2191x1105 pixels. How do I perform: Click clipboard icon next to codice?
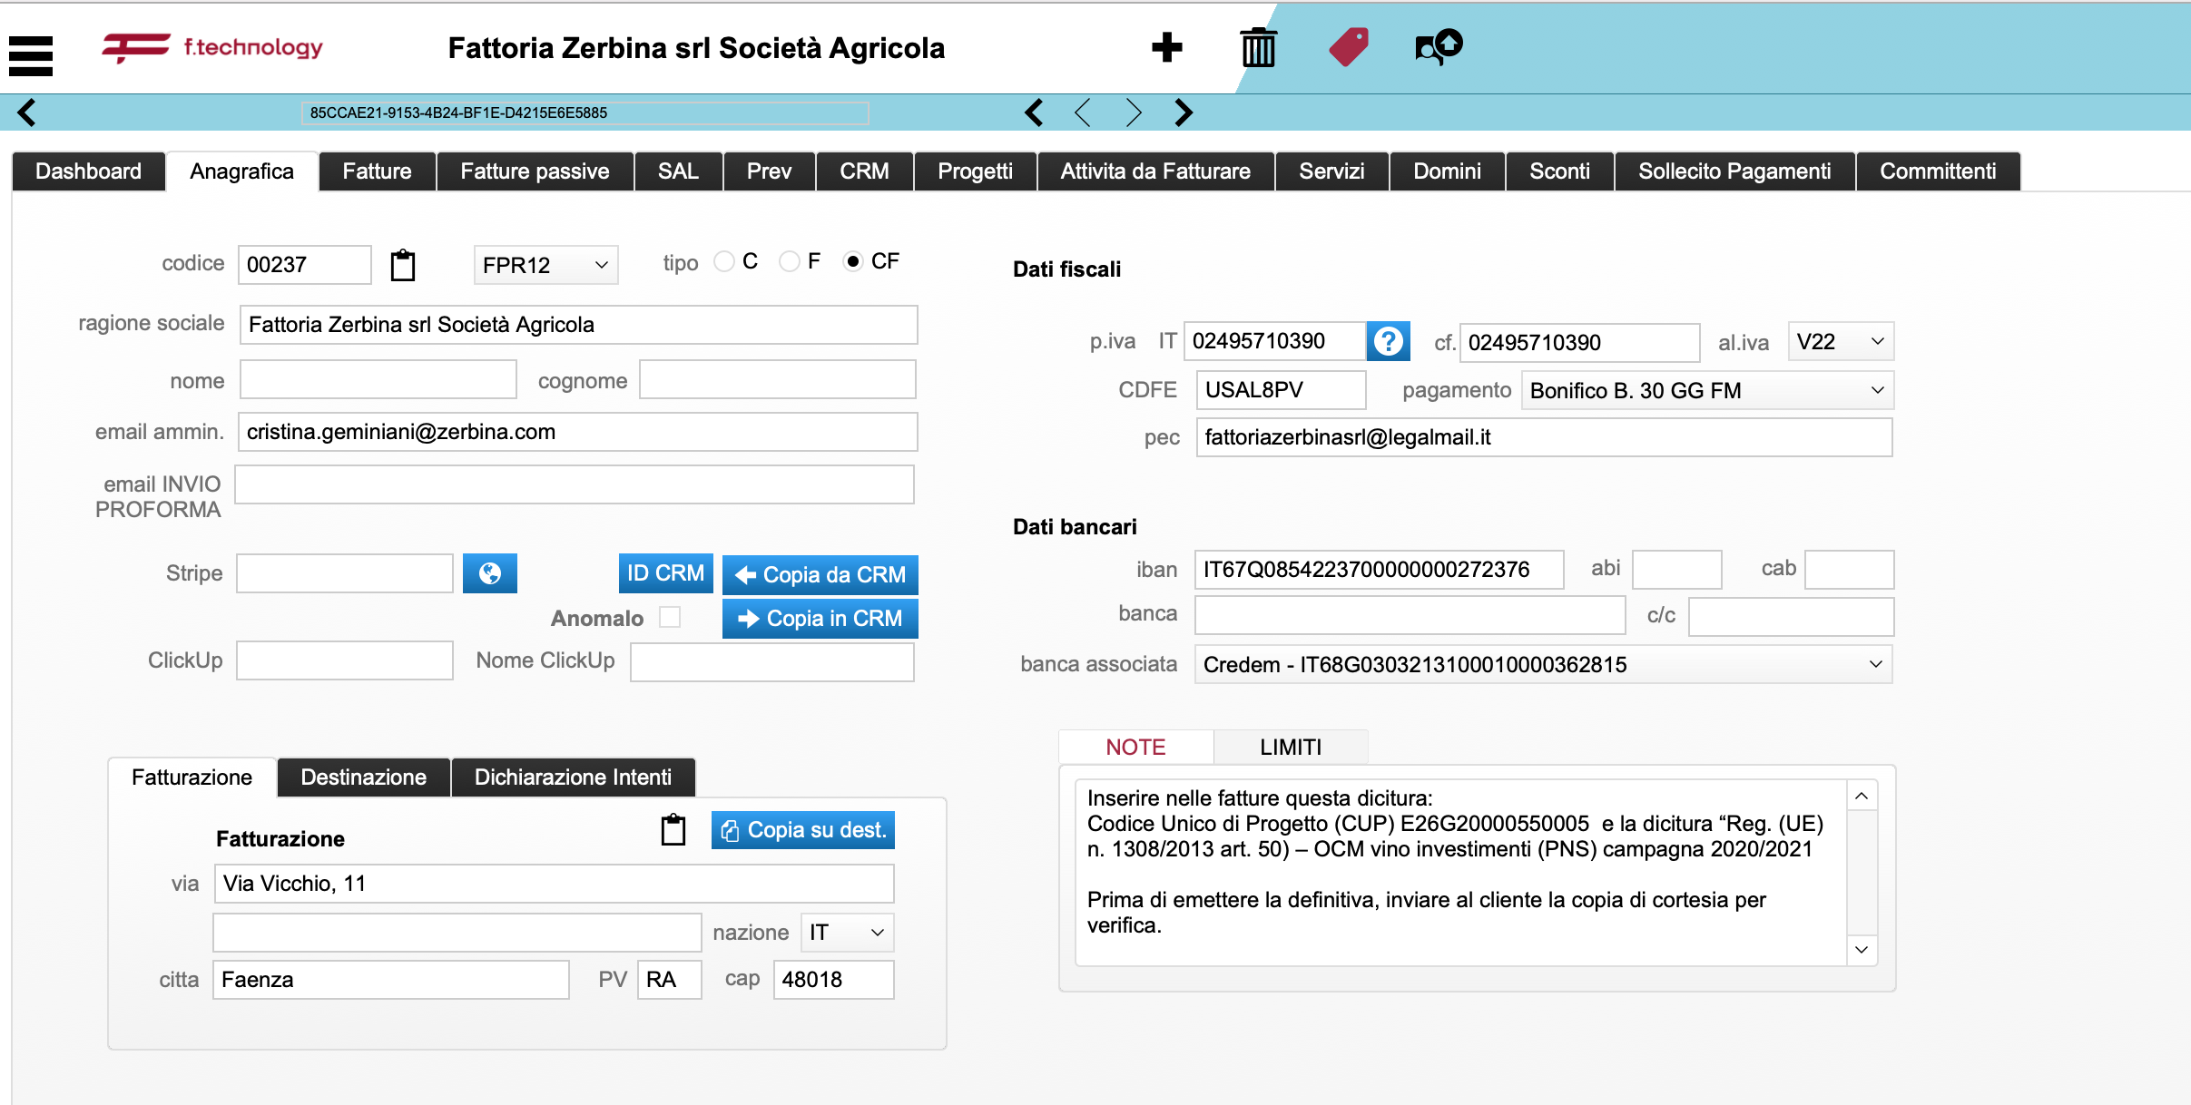click(403, 265)
